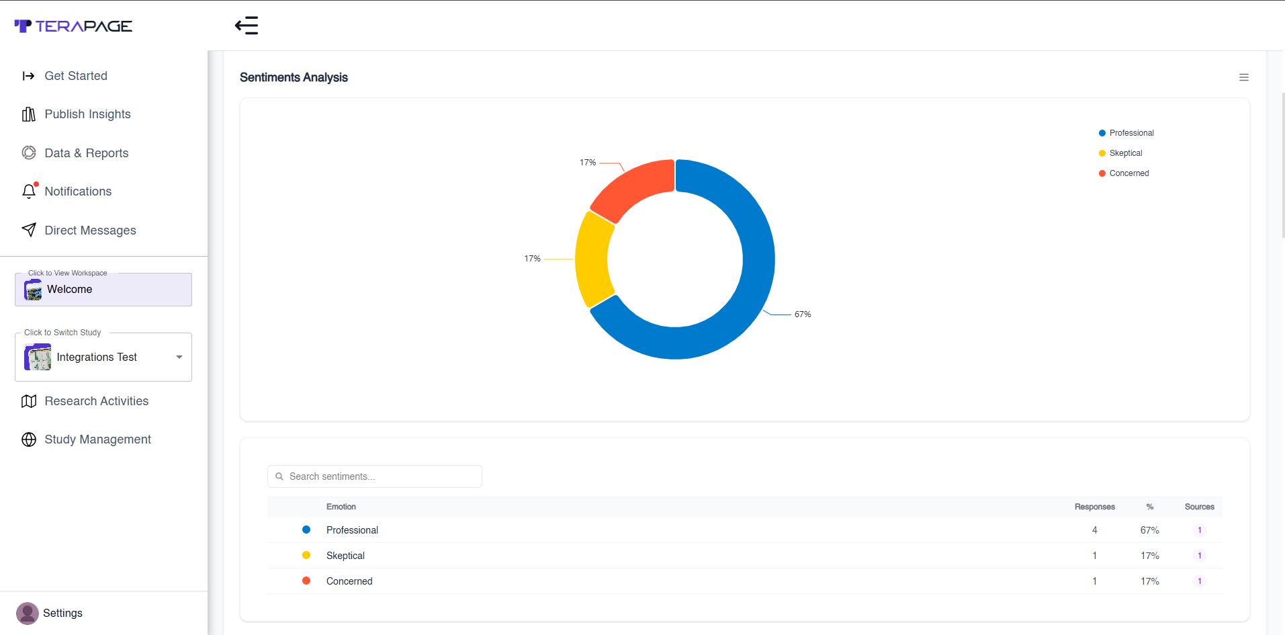Toggle Concerned series in chart legend
The image size is (1285, 635).
click(1124, 173)
